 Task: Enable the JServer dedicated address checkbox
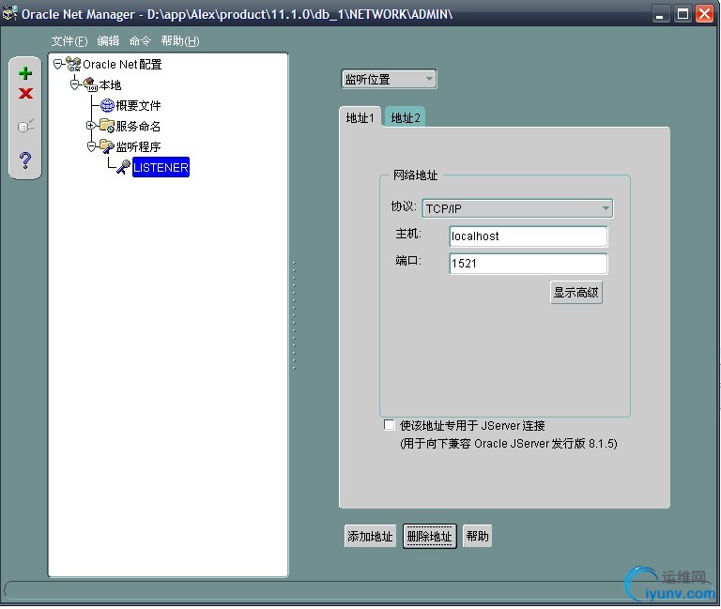click(x=389, y=425)
